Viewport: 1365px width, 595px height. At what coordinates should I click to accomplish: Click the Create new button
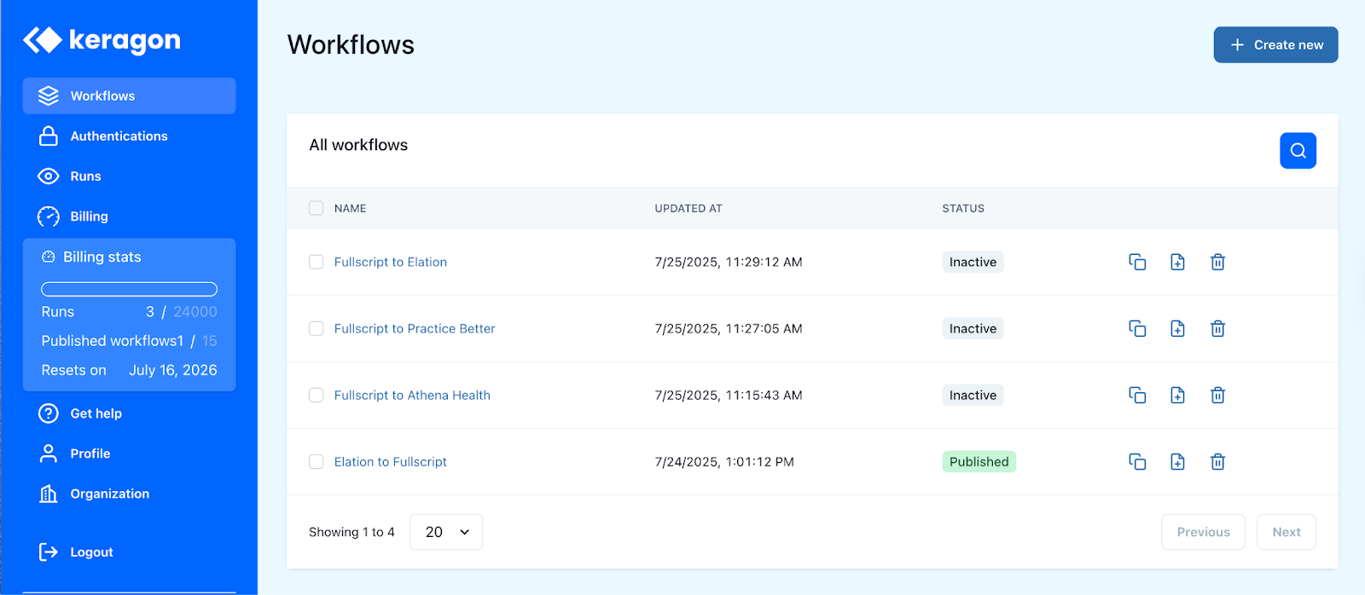coord(1275,44)
